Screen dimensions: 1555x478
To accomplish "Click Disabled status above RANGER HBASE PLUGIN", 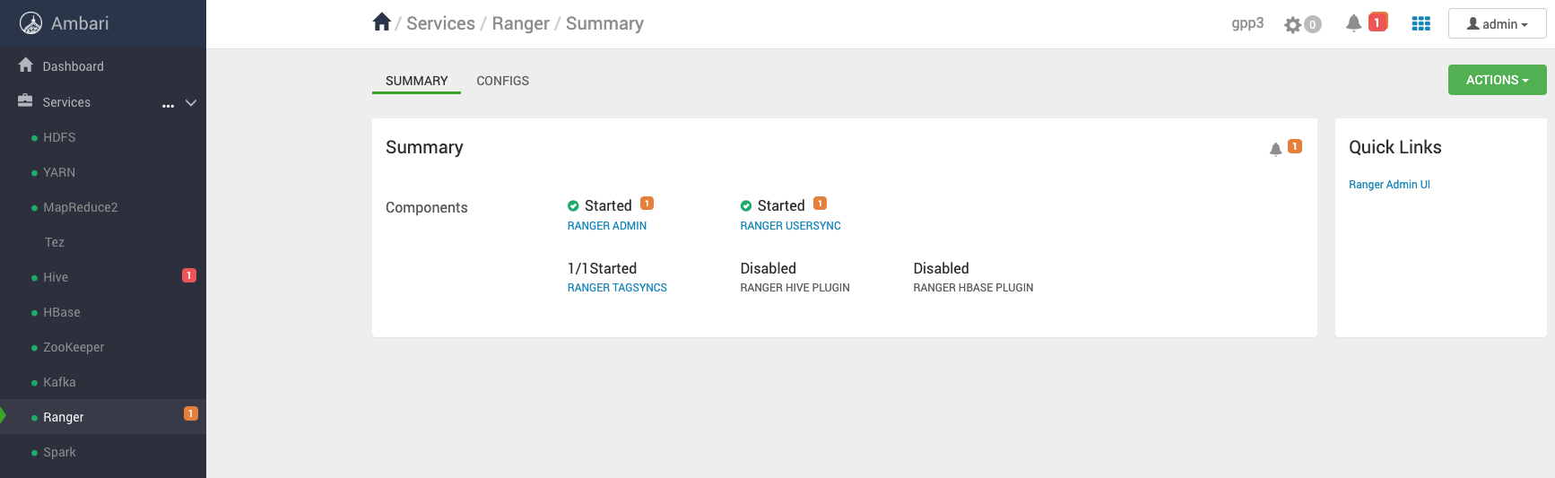I will point(942,268).
